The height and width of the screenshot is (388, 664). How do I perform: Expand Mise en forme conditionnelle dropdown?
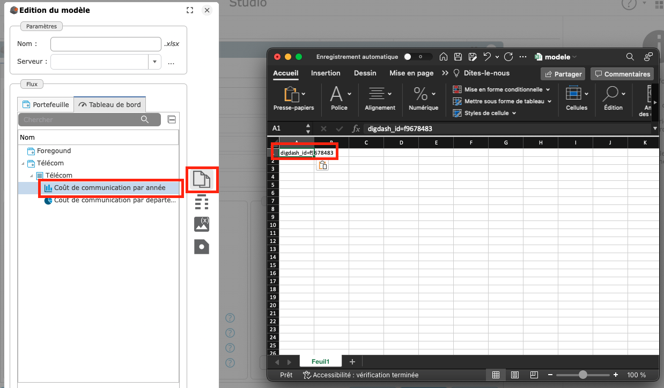point(548,89)
